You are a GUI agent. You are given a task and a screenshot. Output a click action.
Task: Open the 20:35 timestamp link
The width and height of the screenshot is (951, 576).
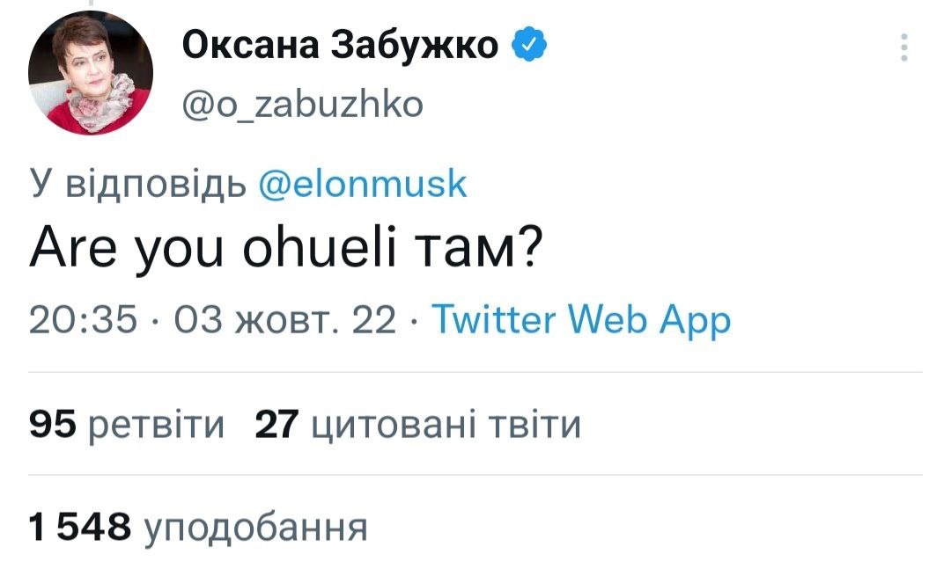pos(83,322)
